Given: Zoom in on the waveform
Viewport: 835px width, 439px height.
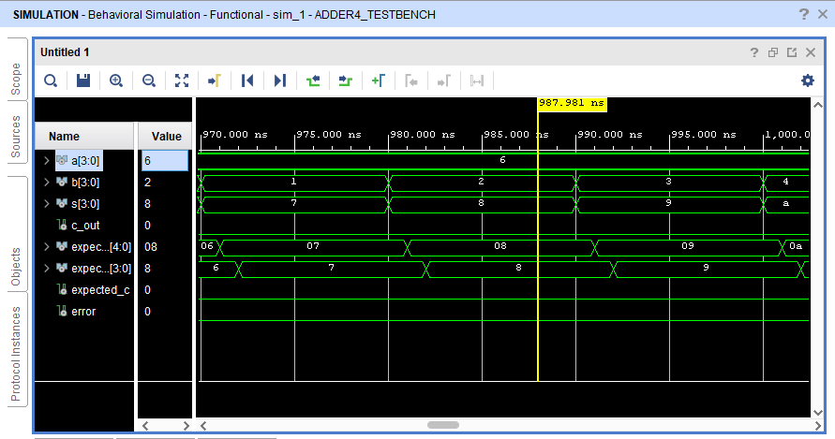Looking at the screenshot, I should coord(116,80).
